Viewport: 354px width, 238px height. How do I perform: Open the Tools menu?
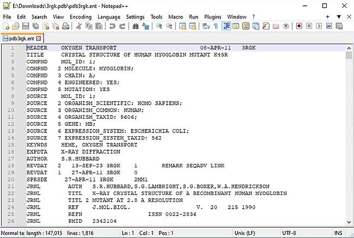coord(156,17)
